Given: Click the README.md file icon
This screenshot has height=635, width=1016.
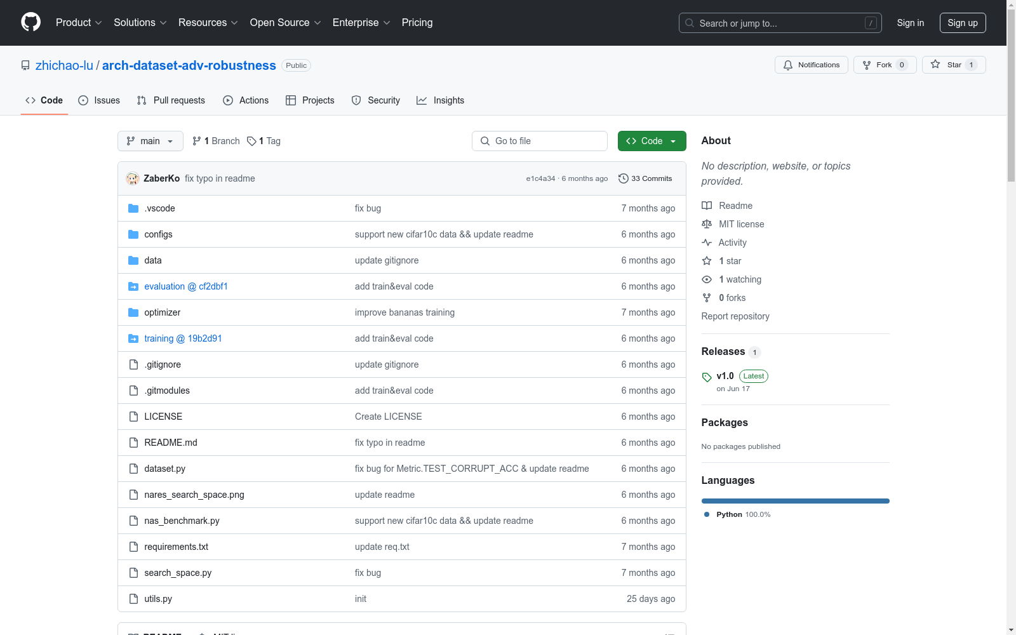Looking at the screenshot, I should coord(133,443).
